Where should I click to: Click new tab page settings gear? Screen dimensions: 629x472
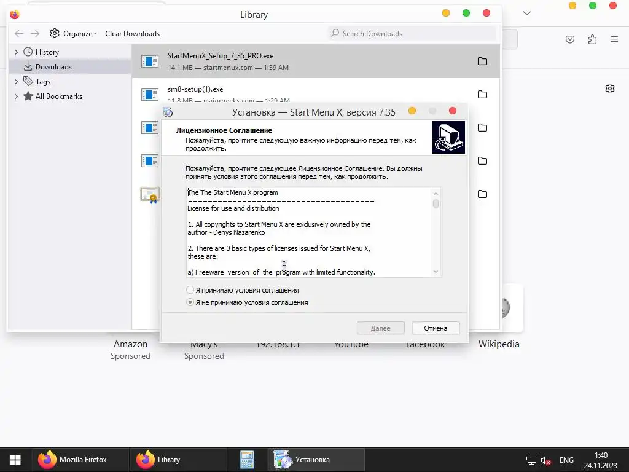pos(610,88)
